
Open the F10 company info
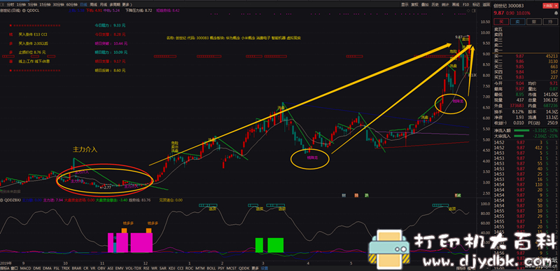[465, 5]
